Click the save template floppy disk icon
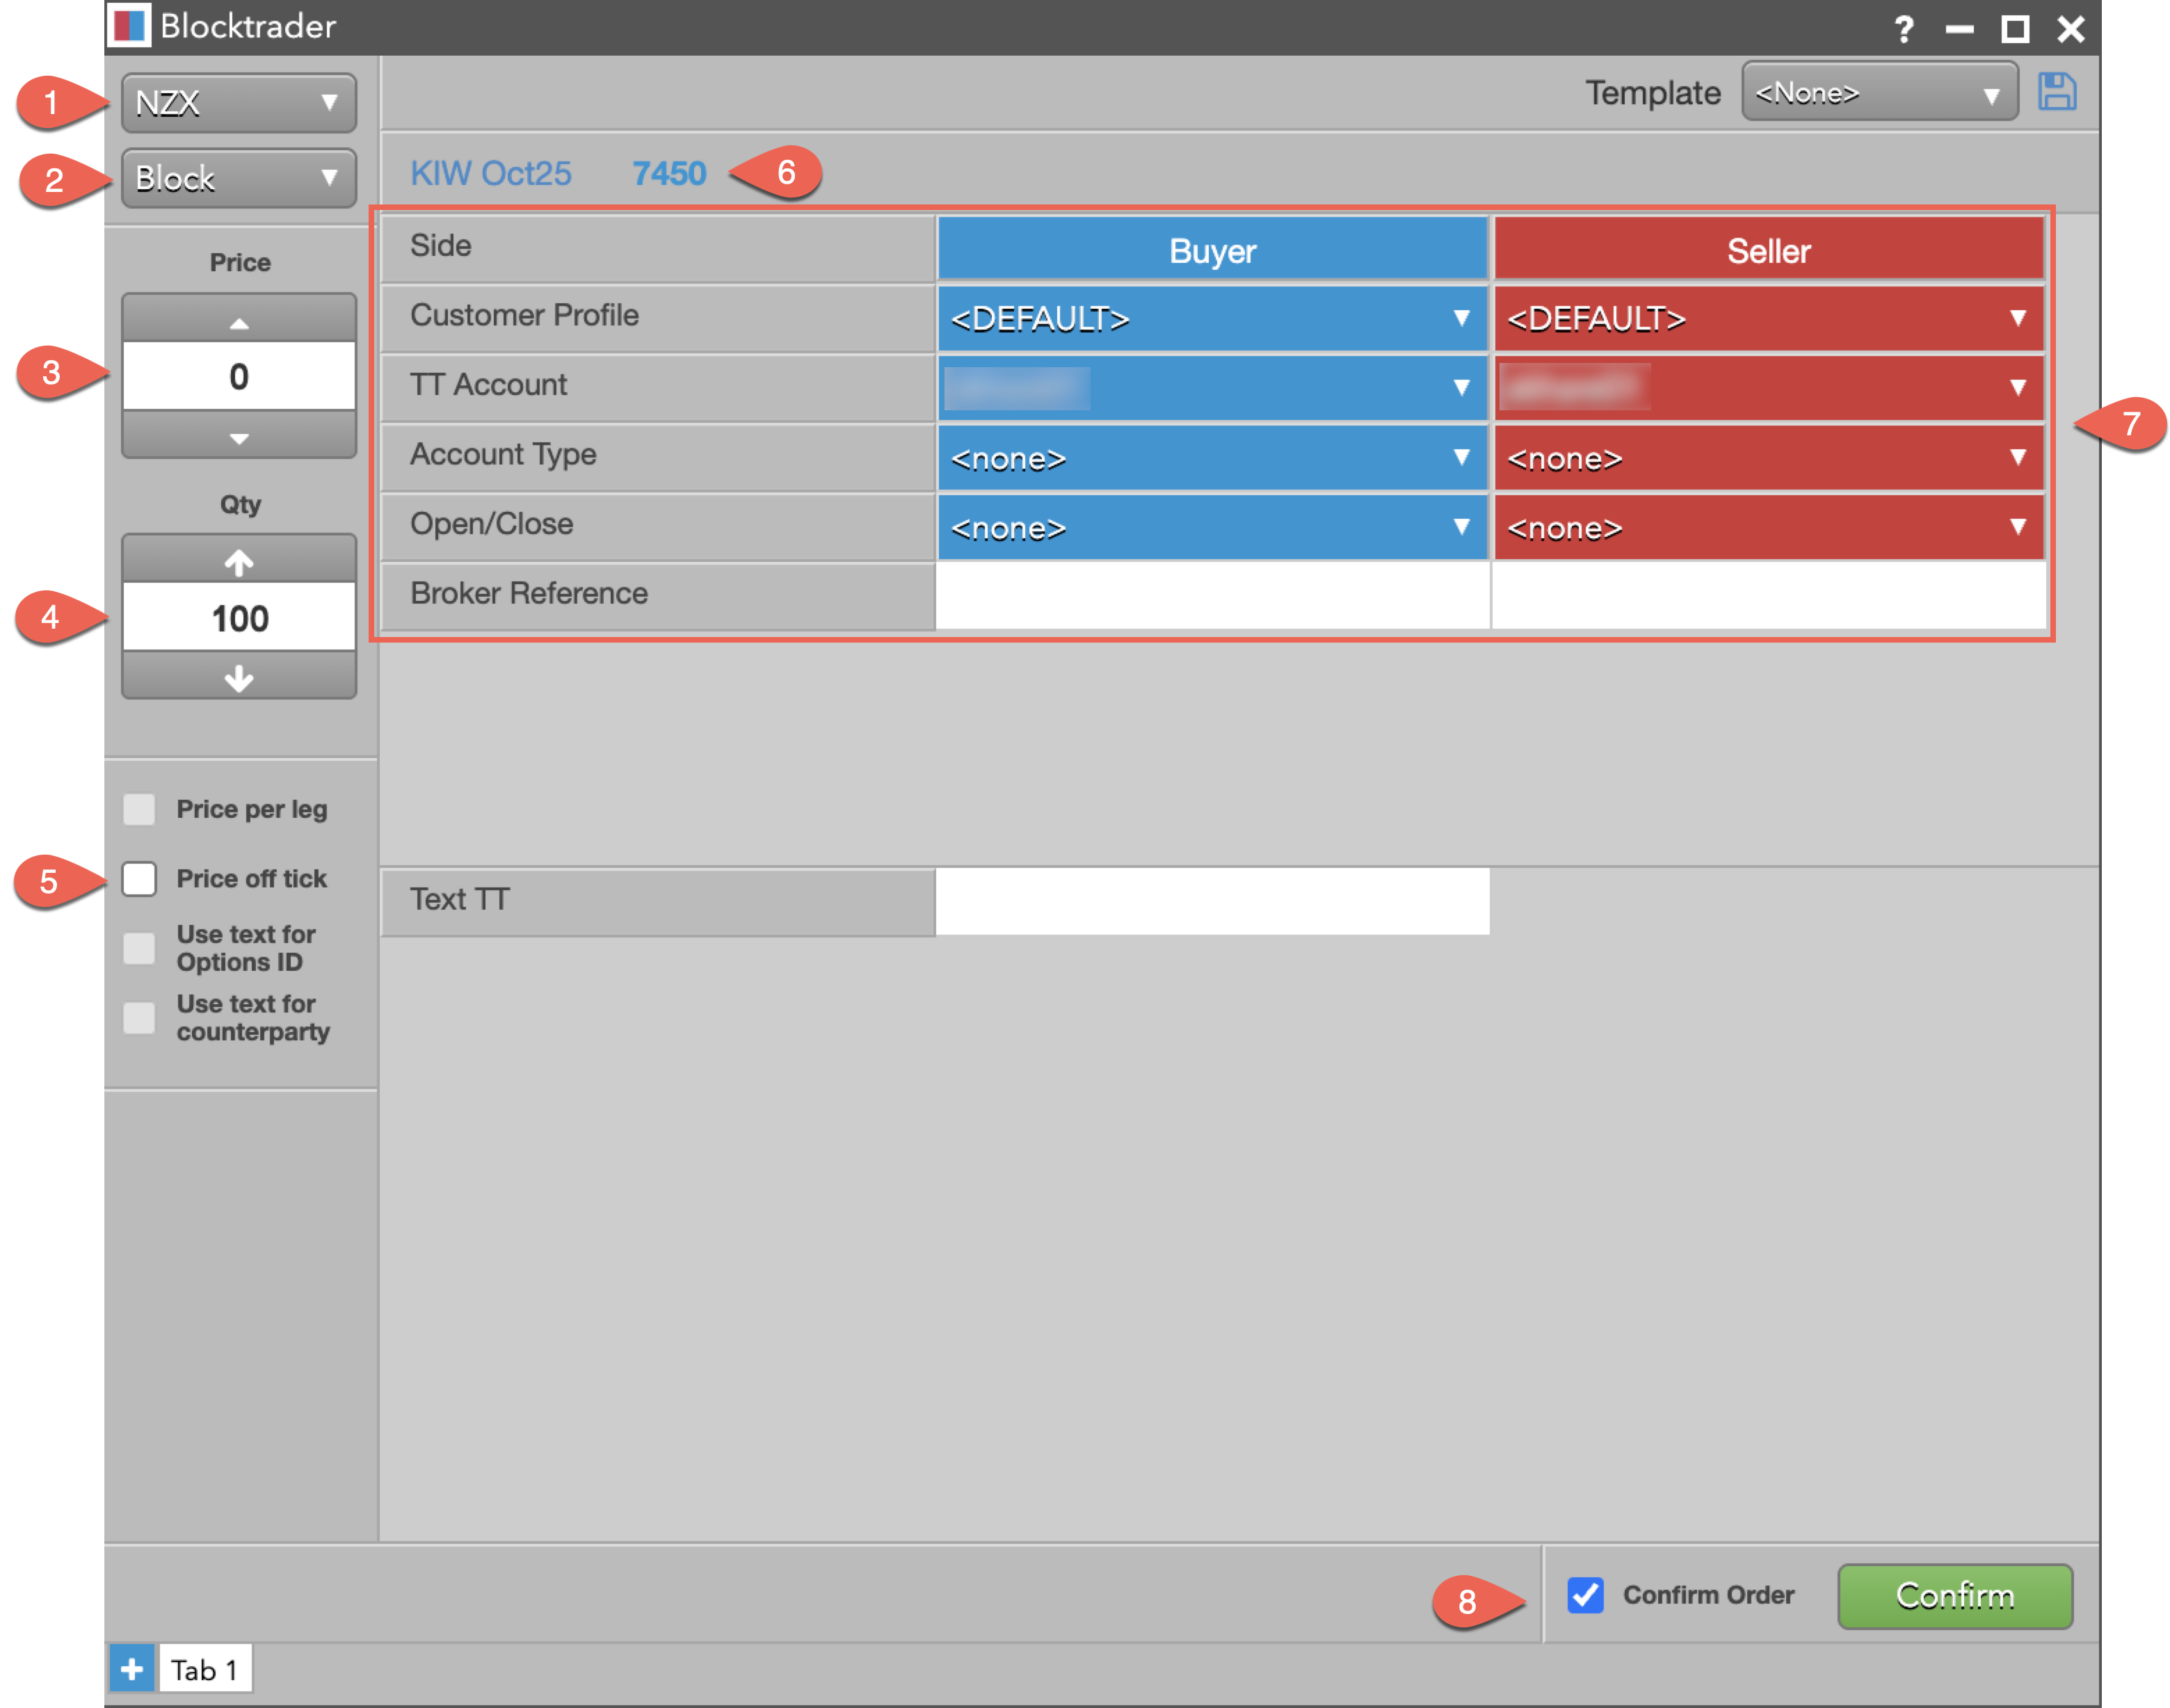The width and height of the screenshot is (2170, 1708). (x=2056, y=92)
